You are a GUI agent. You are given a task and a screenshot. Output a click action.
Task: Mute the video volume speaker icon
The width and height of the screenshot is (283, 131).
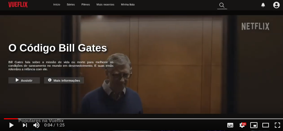pos(36,125)
